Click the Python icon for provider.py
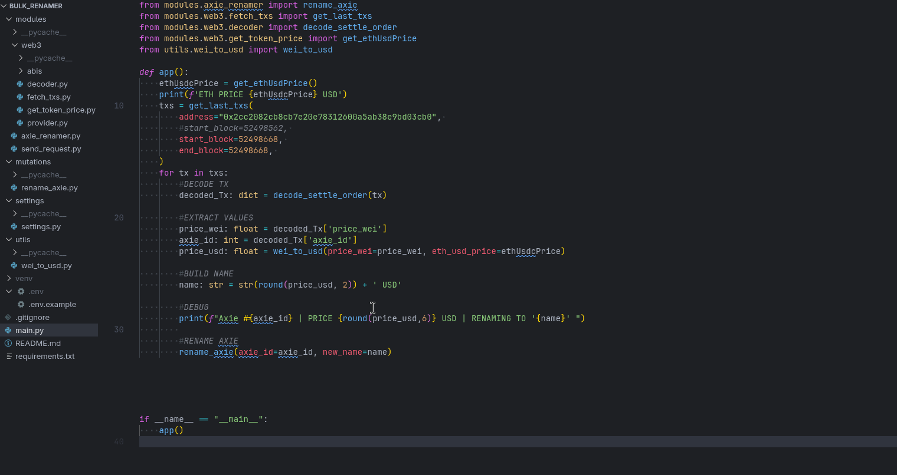897x475 pixels. point(19,123)
